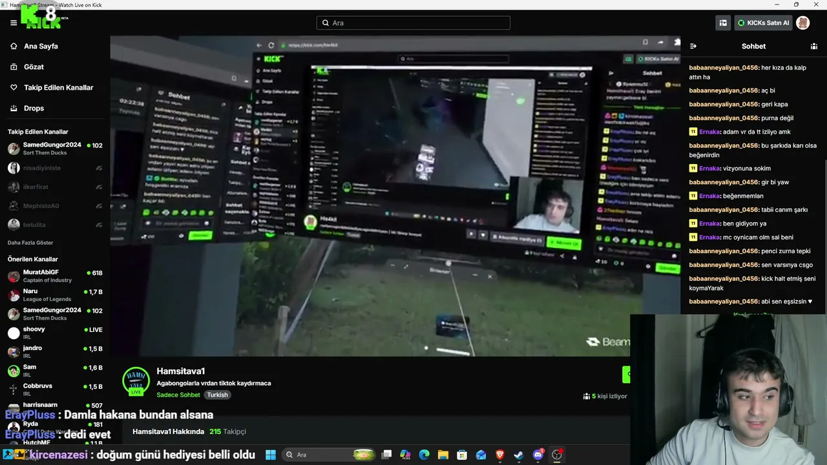Image resolution: width=827 pixels, height=465 pixels.
Task: Open Cobbruvs channel avatar in sidebar
Action: tap(14, 389)
